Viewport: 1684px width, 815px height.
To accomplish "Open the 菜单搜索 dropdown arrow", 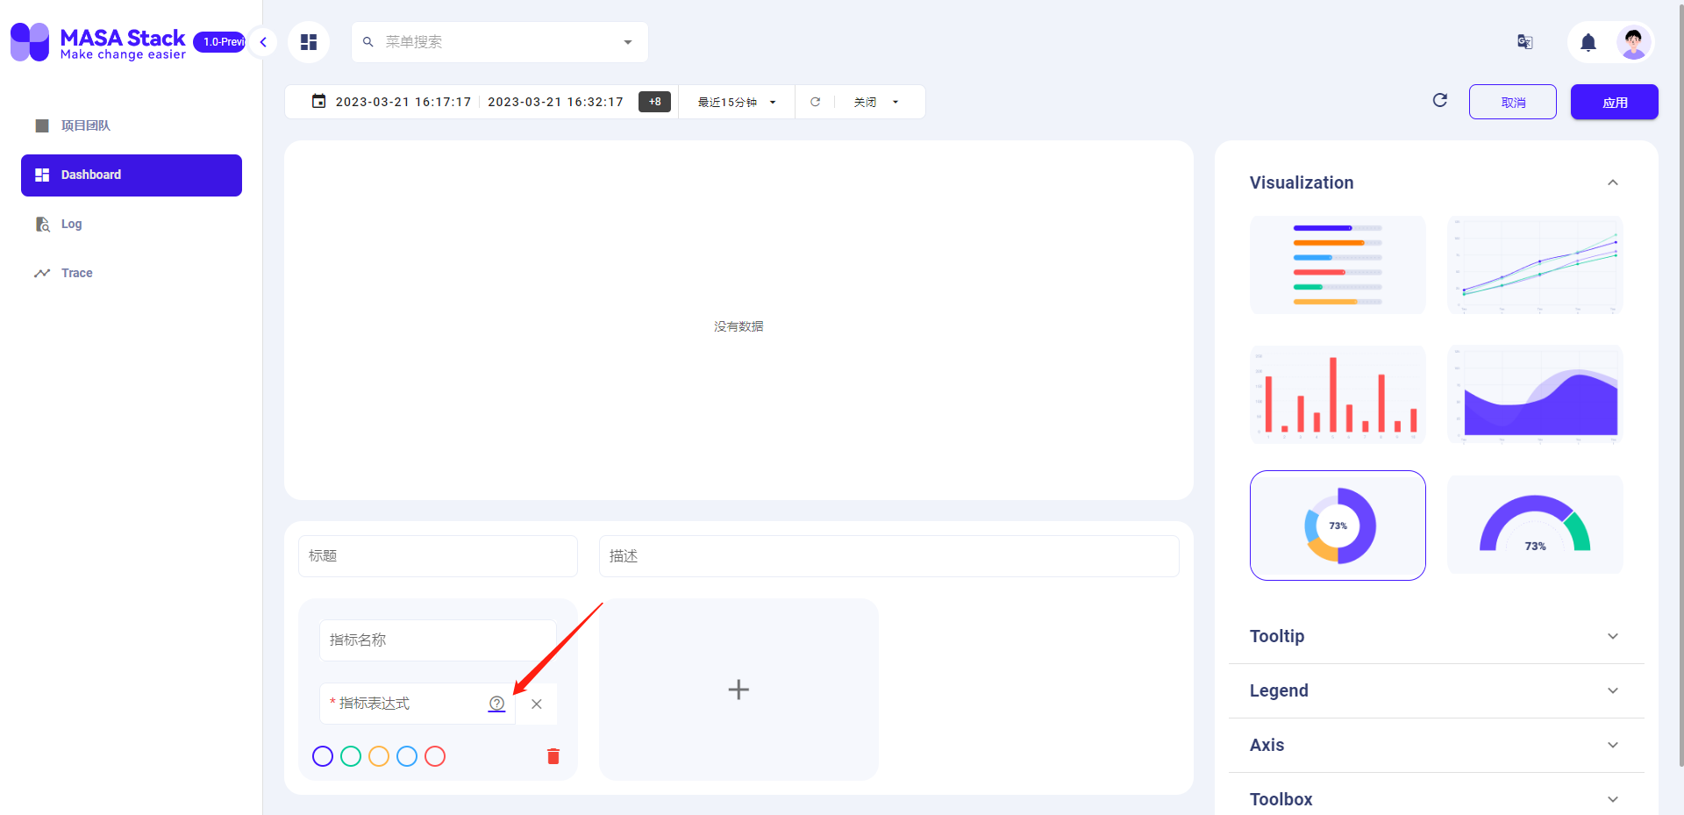I will pyautogui.click(x=628, y=42).
